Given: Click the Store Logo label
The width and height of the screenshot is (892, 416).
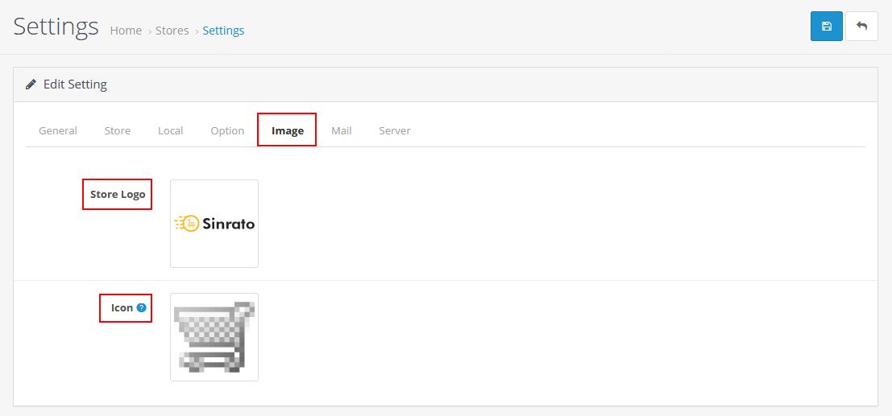Looking at the screenshot, I should coord(118,195).
